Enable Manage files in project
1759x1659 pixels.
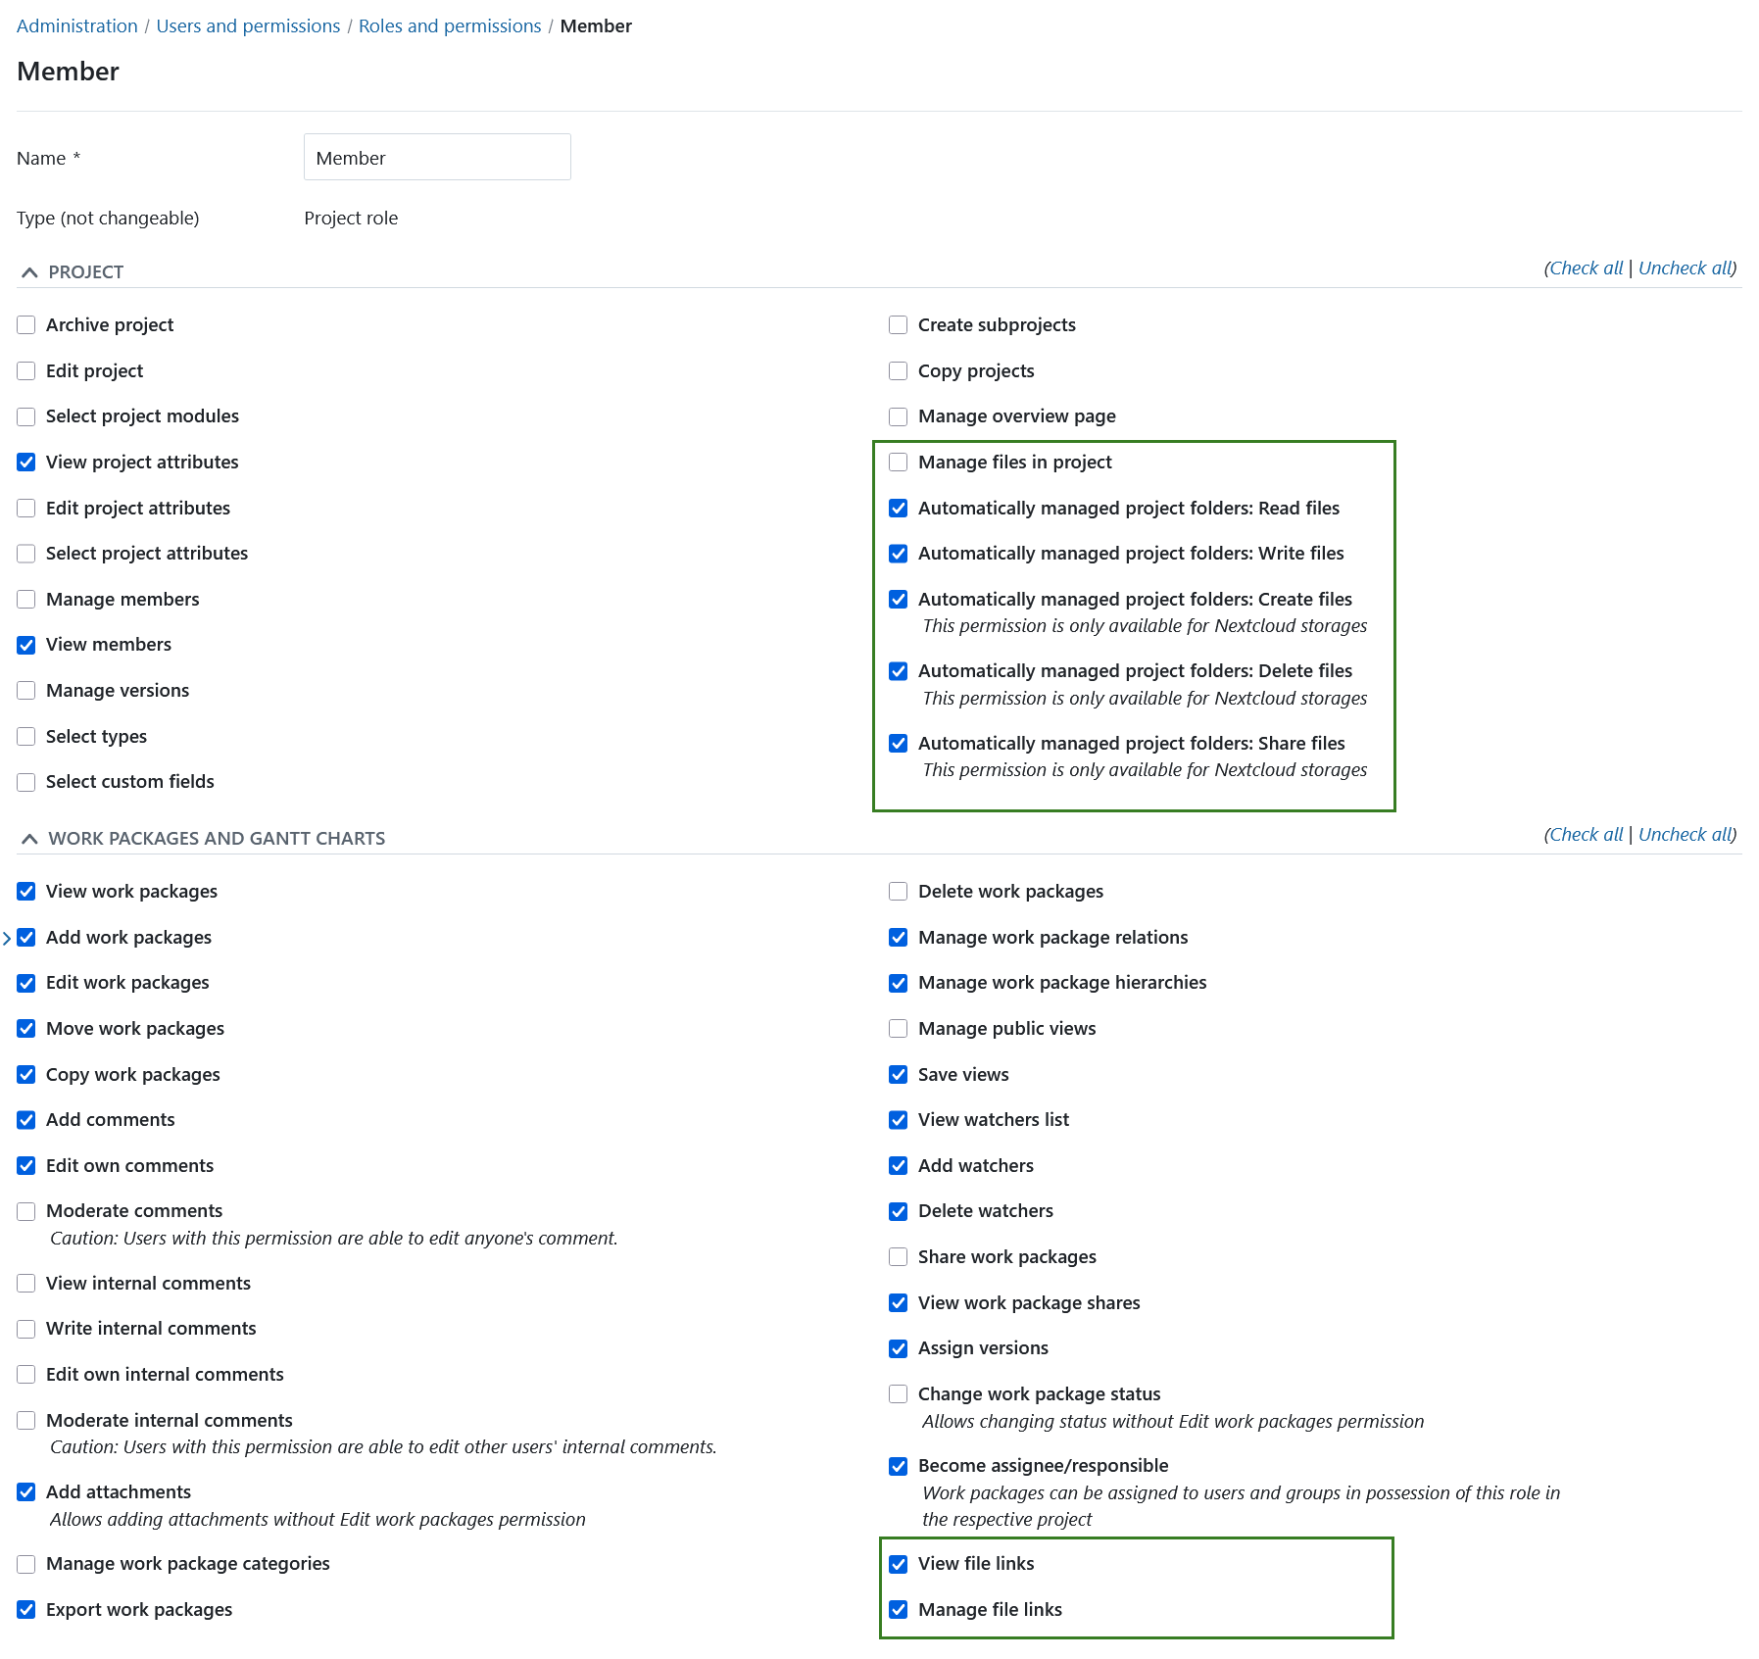point(898,462)
